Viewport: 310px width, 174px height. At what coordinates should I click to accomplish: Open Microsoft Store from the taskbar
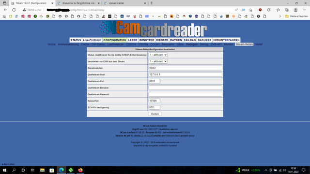(x=52, y=170)
